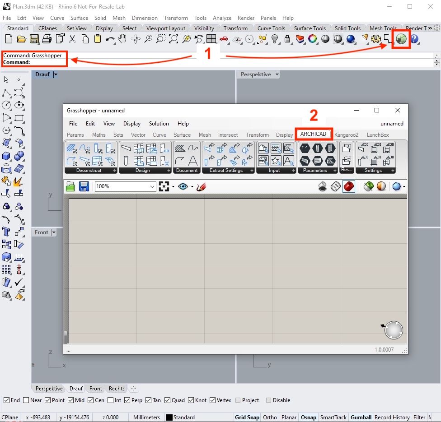Open help with the question mark icon

tap(414, 39)
